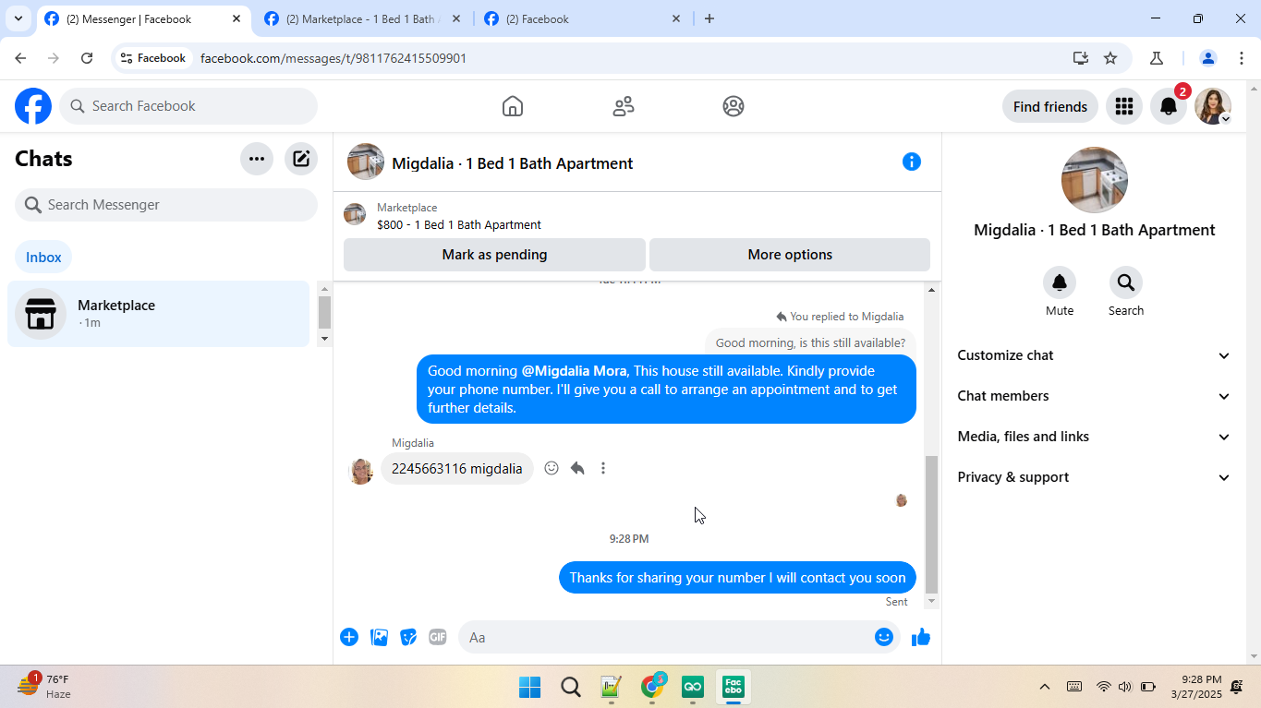Open more options for Migdalia's message
The width and height of the screenshot is (1261, 708).
pyautogui.click(x=603, y=468)
